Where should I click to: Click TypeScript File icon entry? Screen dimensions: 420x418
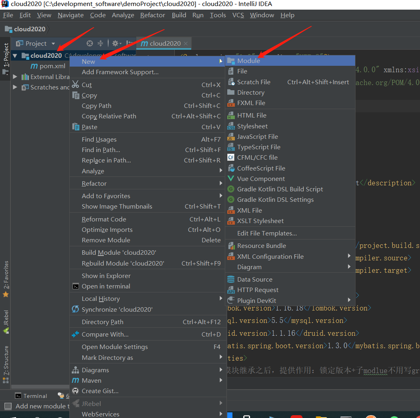click(x=230, y=147)
